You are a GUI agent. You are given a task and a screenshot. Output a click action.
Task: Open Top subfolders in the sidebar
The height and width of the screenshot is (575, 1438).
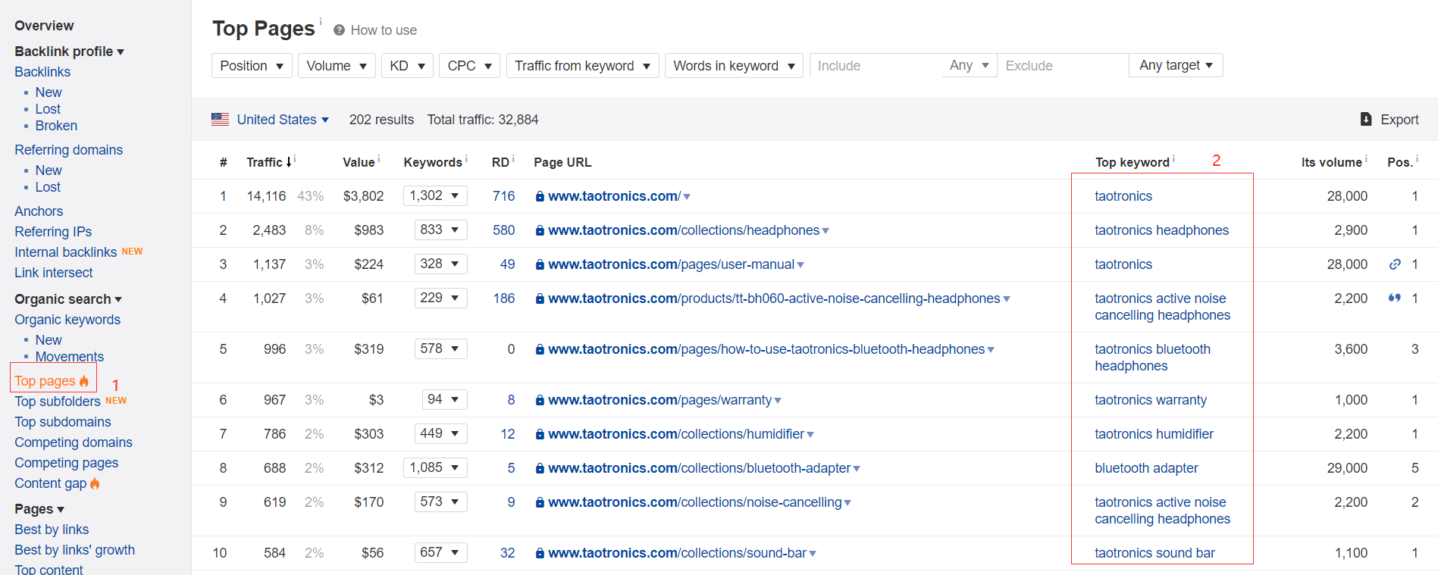(58, 402)
